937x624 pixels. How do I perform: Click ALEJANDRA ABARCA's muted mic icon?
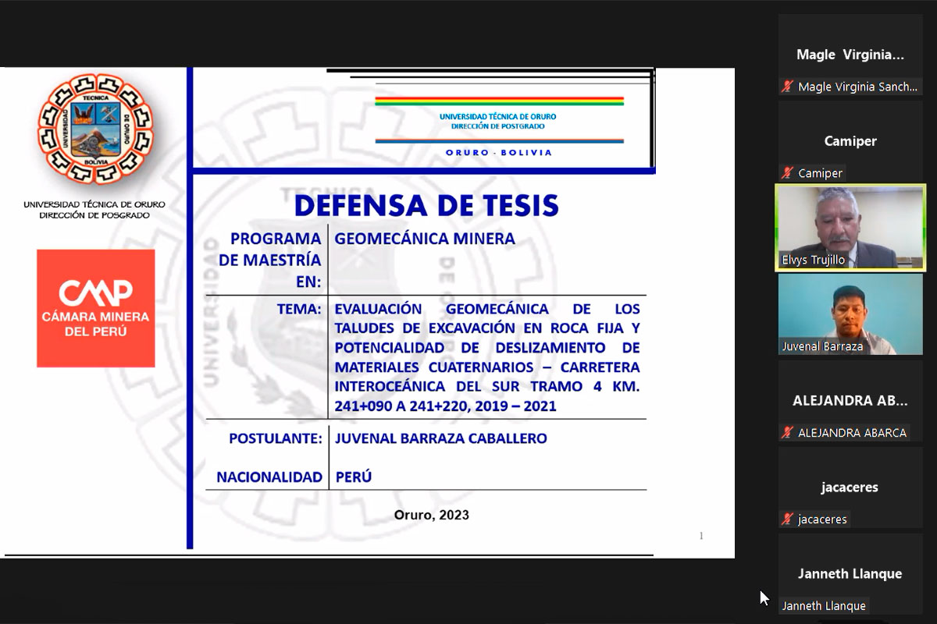(787, 432)
